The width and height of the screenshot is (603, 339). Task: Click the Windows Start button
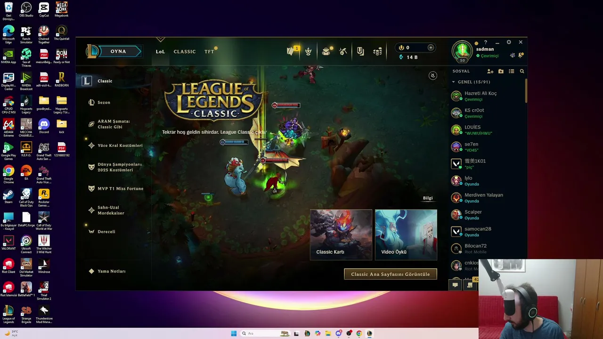click(x=234, y=333)
